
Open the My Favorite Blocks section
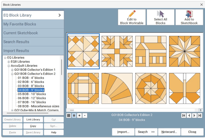(x=33, y=24)
